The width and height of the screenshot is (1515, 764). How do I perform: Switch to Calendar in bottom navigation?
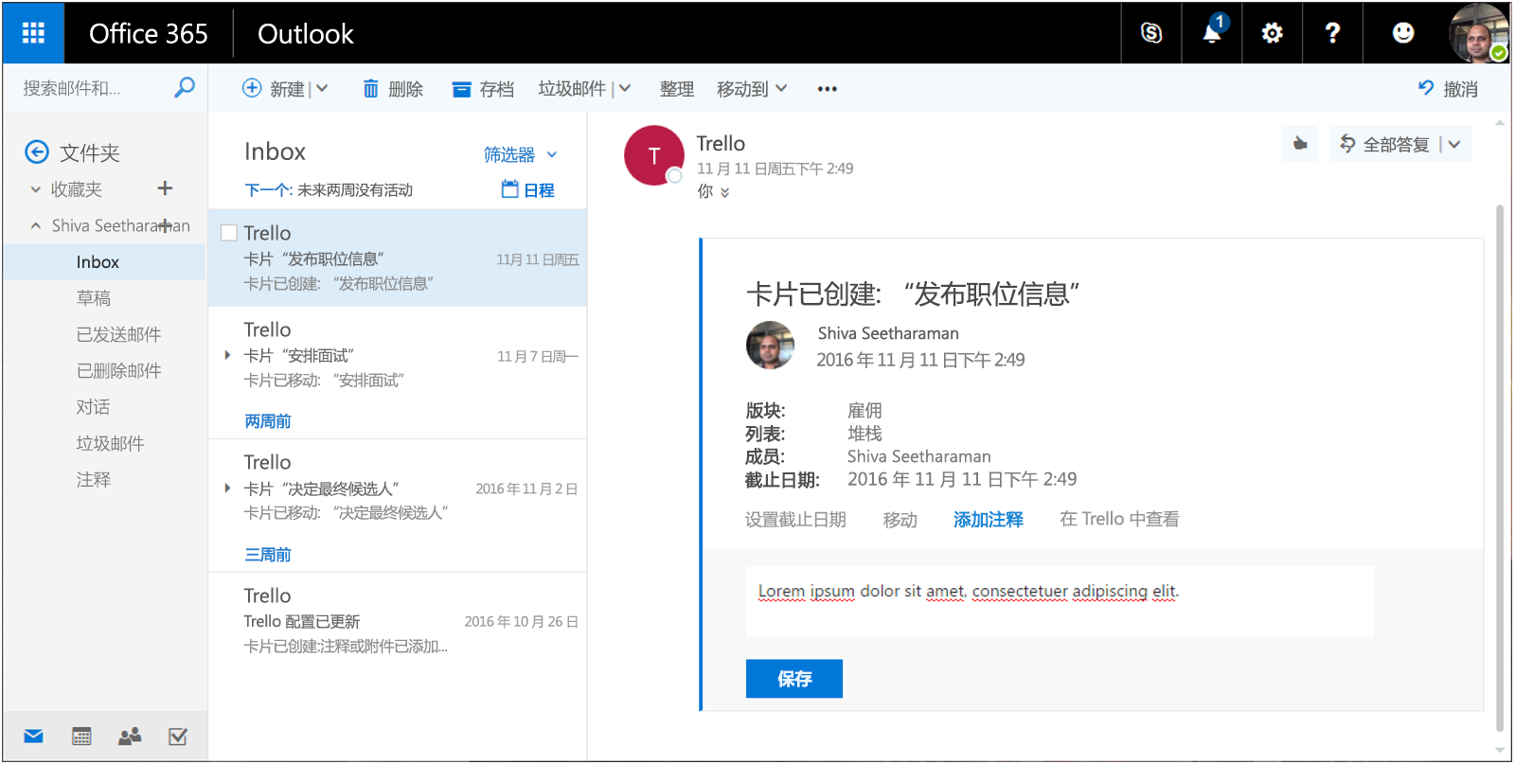[81, 737]
